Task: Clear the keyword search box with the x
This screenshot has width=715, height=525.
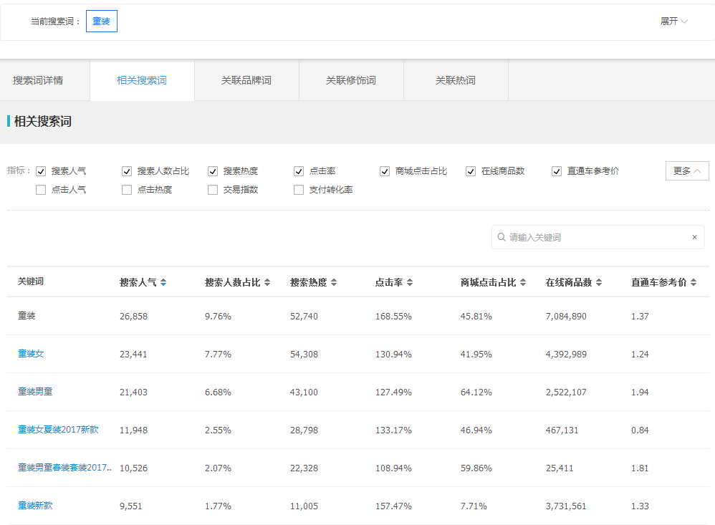Action: (694, 237)
